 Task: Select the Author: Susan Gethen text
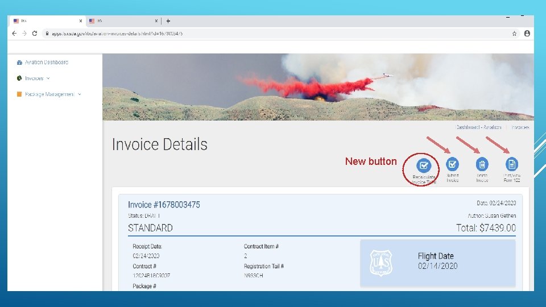pyautogui.click(x=491, y=216)
